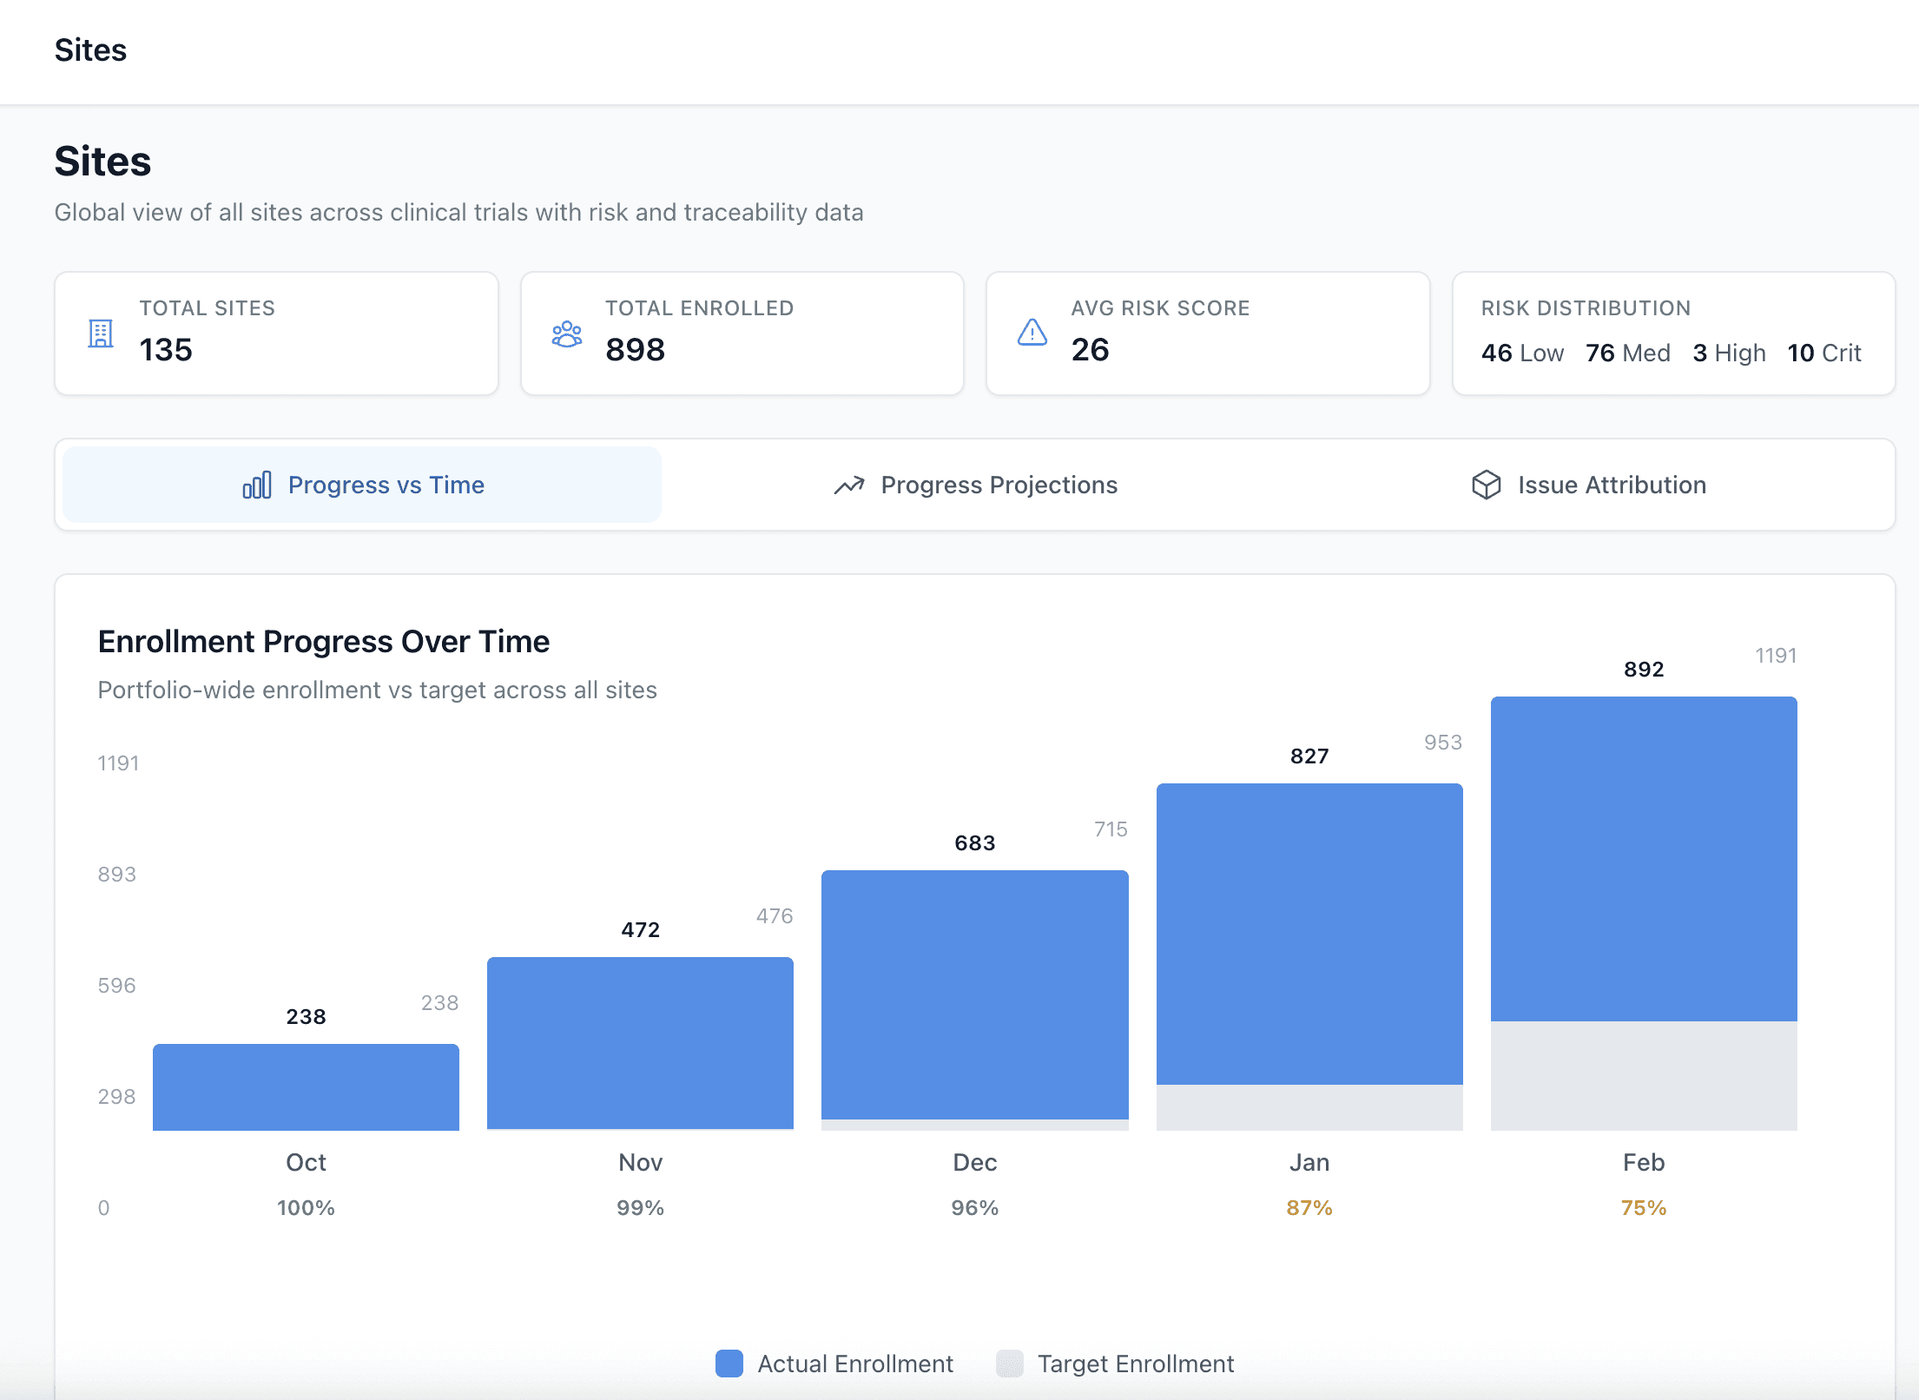Click the 3 High risk count
This screenshot has width=1919, height=1400.
(x=1728, y=353)
